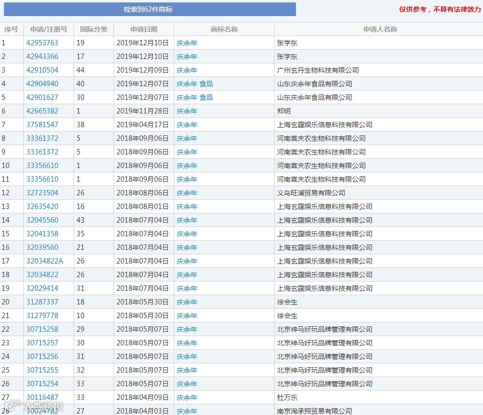Open trademark name 庆余年 食品 in row 4
Screen dimensions: 483x415
pyautogui.click(x=195, y=84)
